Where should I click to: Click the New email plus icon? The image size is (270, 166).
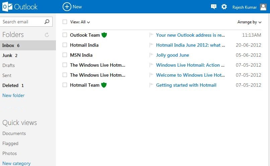tap(67, 7)
